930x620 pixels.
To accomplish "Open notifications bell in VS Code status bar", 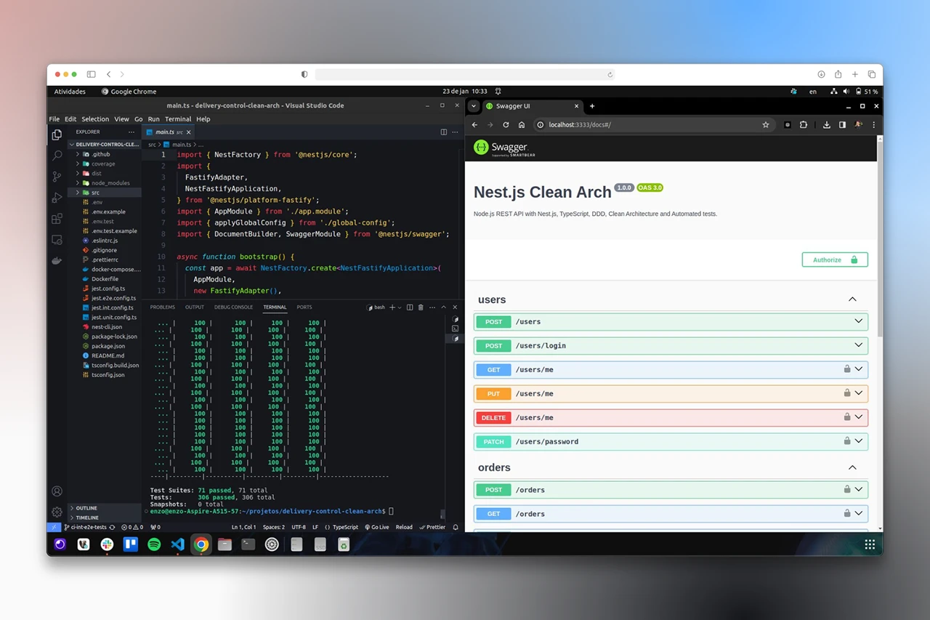I will (x=456, y=527).
